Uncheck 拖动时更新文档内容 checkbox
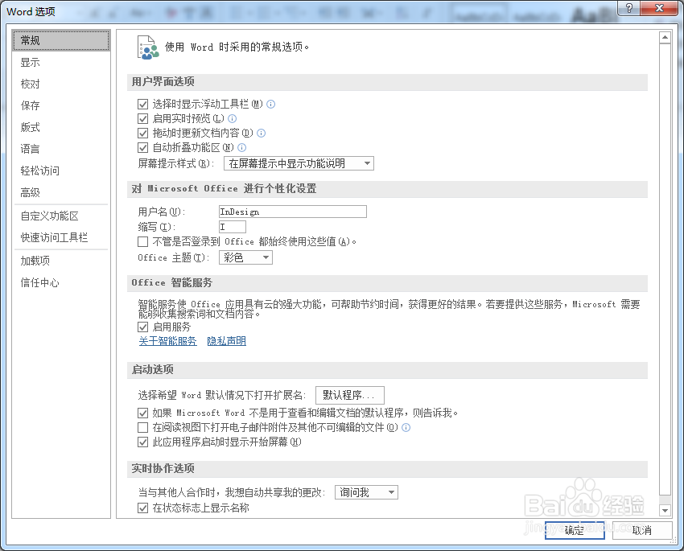Viewport: 684px width, 551px height. [x=142, y=133]
